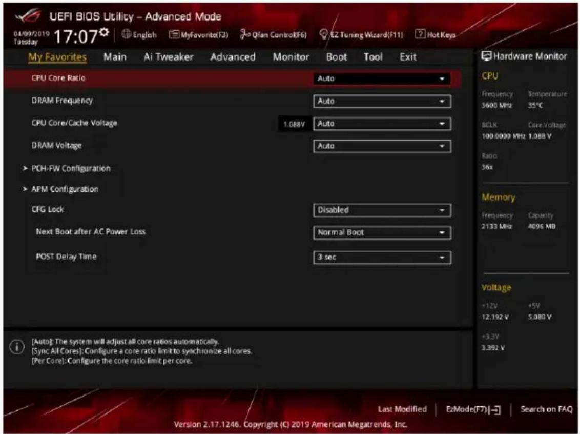Image resolution: width=580 pixels, height=434 pixels.
Task: Switch to EzMode(F7)
Action: [x=473, y=409]
